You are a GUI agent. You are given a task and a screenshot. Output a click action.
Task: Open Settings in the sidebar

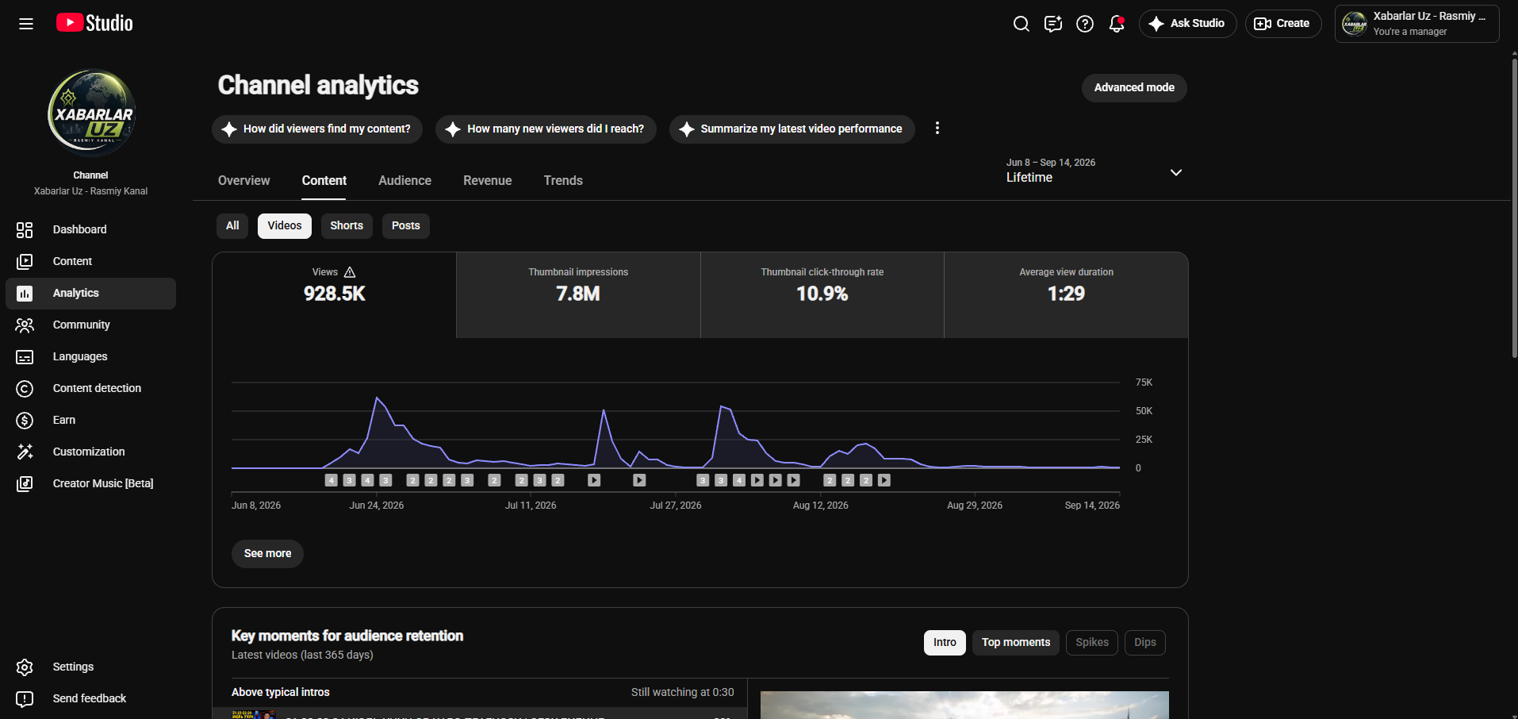pyautogui.click(x=90, y=667)
